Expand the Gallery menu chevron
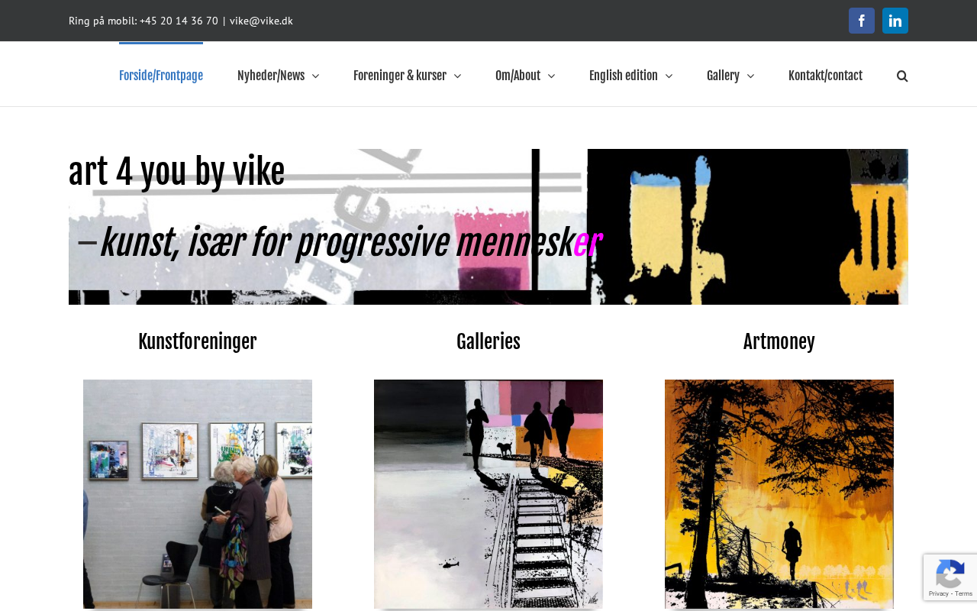The width and height of the screenshot is (977, 611). pos(750,76)
